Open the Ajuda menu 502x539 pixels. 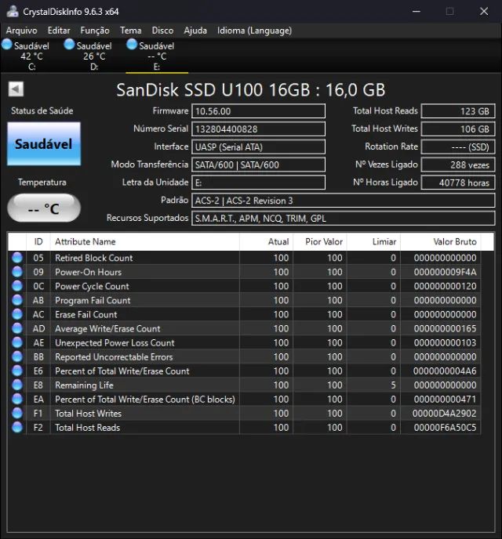tap(195, 31)
